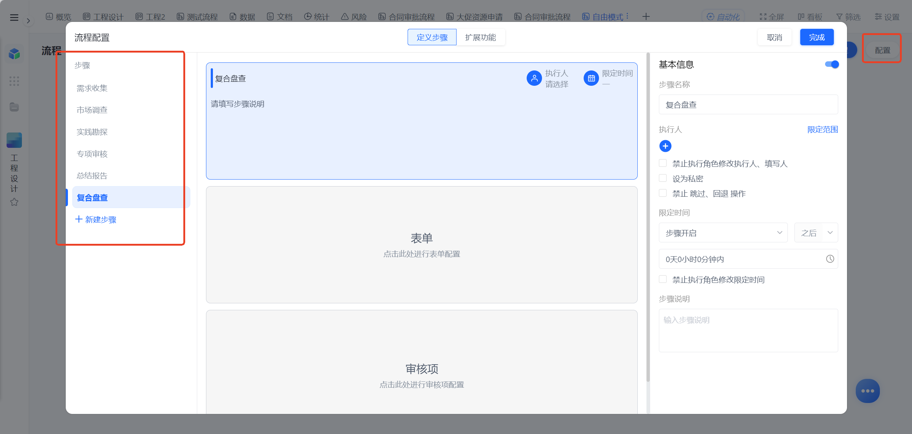Open the 表单 configuration card
This screenshot has height=434, width=912.
click(421, 245)
